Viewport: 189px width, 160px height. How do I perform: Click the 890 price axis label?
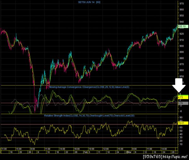[x=181, y=52]
